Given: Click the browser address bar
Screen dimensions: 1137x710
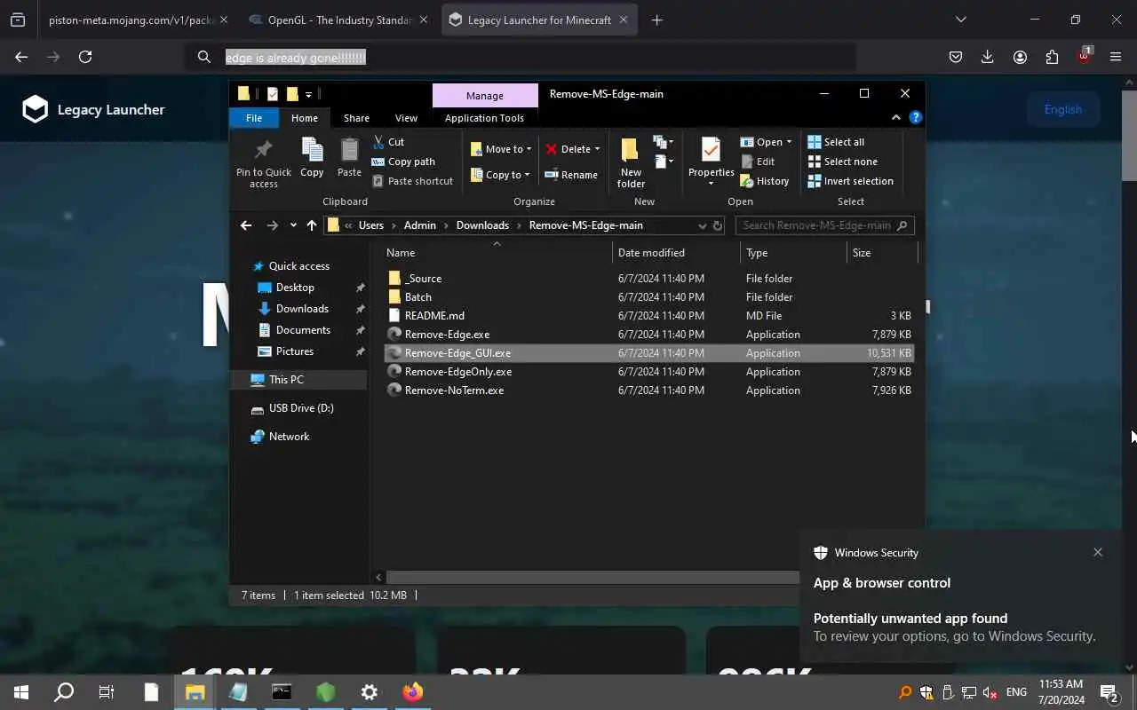Looking at the screenshot, I should (x=521, y=57).
